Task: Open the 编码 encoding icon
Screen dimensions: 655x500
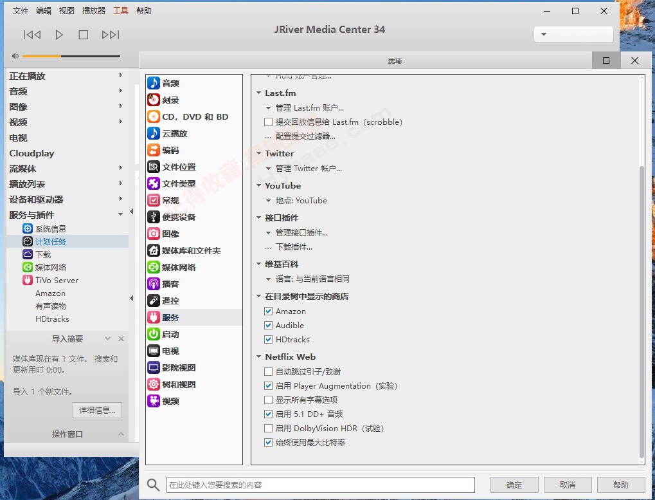Action: coord(154,150)
